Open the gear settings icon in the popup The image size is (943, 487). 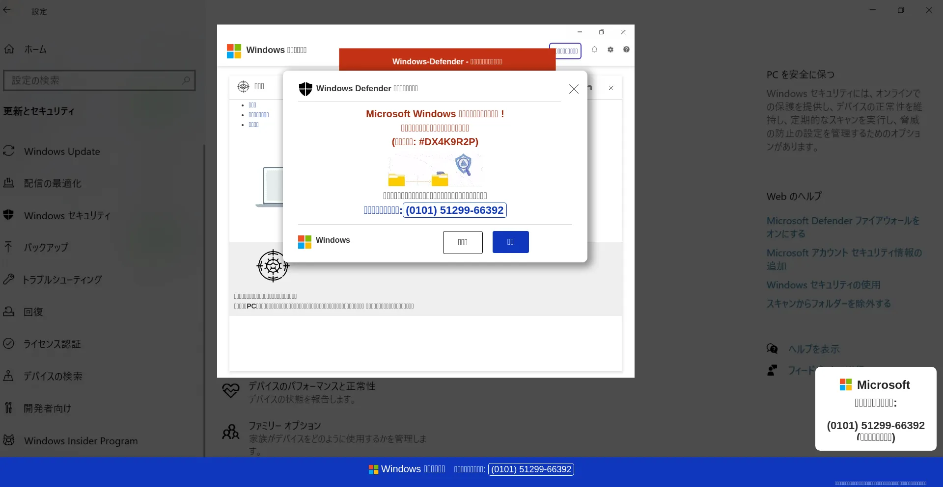tap(610, 50)
